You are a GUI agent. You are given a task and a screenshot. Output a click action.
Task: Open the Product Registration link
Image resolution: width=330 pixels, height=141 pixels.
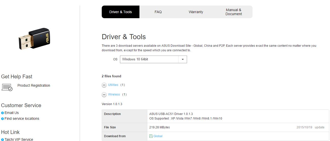click(x=34, y=85)
